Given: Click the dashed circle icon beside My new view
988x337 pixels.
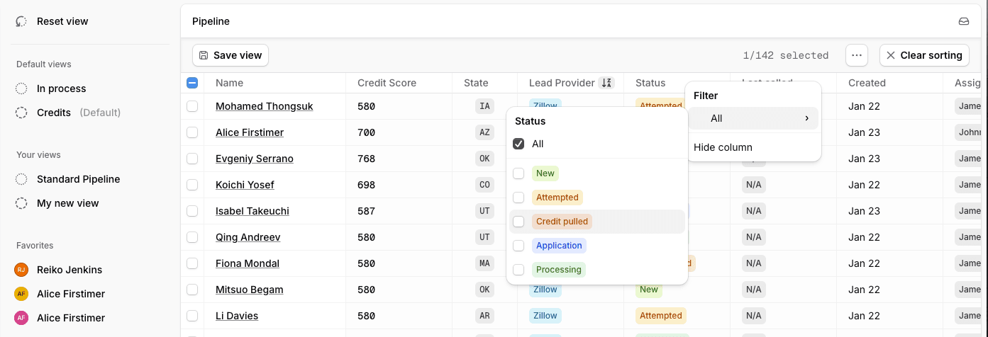Looking at the screenshot, I should [x=22, y=203].
